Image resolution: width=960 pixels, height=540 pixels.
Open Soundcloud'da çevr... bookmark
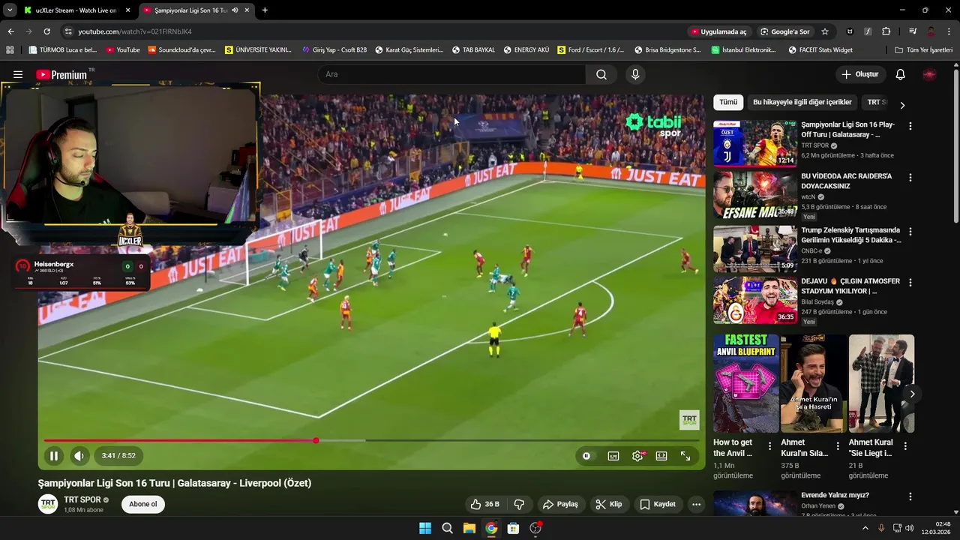181,50
